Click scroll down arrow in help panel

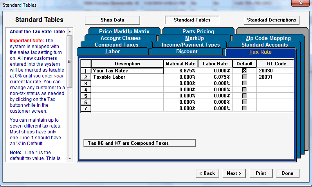pos(70,158)
